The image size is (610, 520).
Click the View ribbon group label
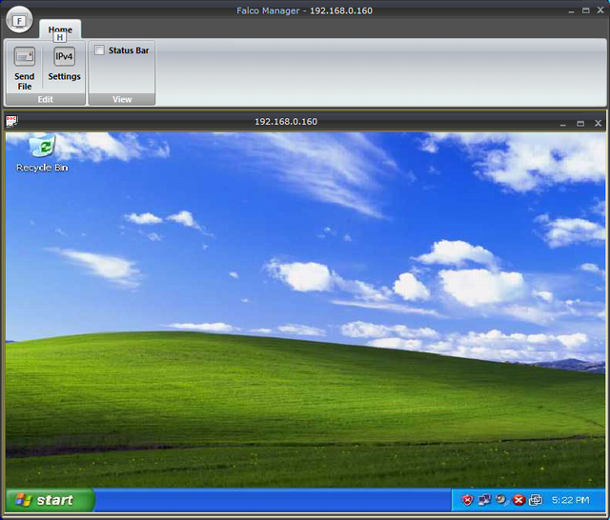click(122, 99)
